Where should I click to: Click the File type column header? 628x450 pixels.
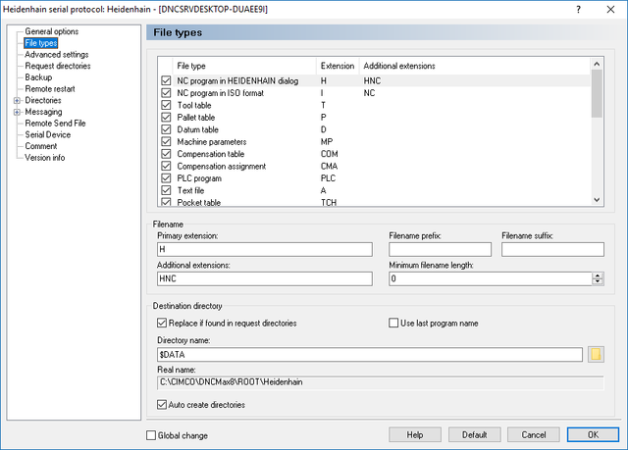click(245, 66)
